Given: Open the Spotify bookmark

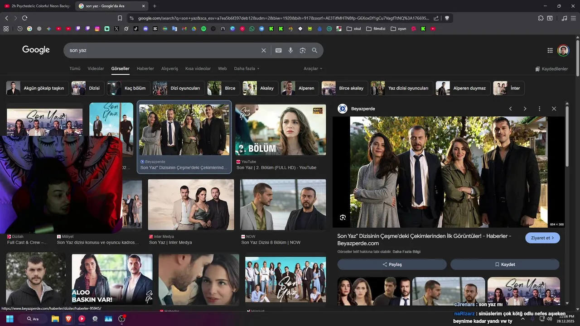Looking at the screenshot, I should pos(203,29).
